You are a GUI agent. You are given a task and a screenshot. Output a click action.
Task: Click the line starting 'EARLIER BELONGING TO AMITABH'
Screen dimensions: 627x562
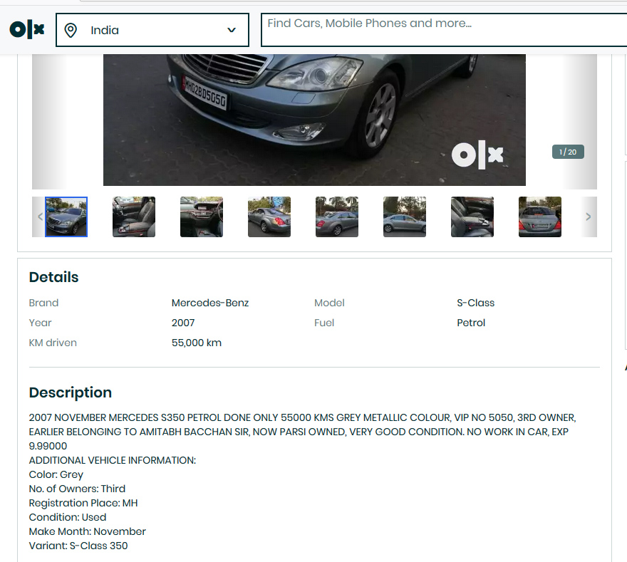point(299,432)
